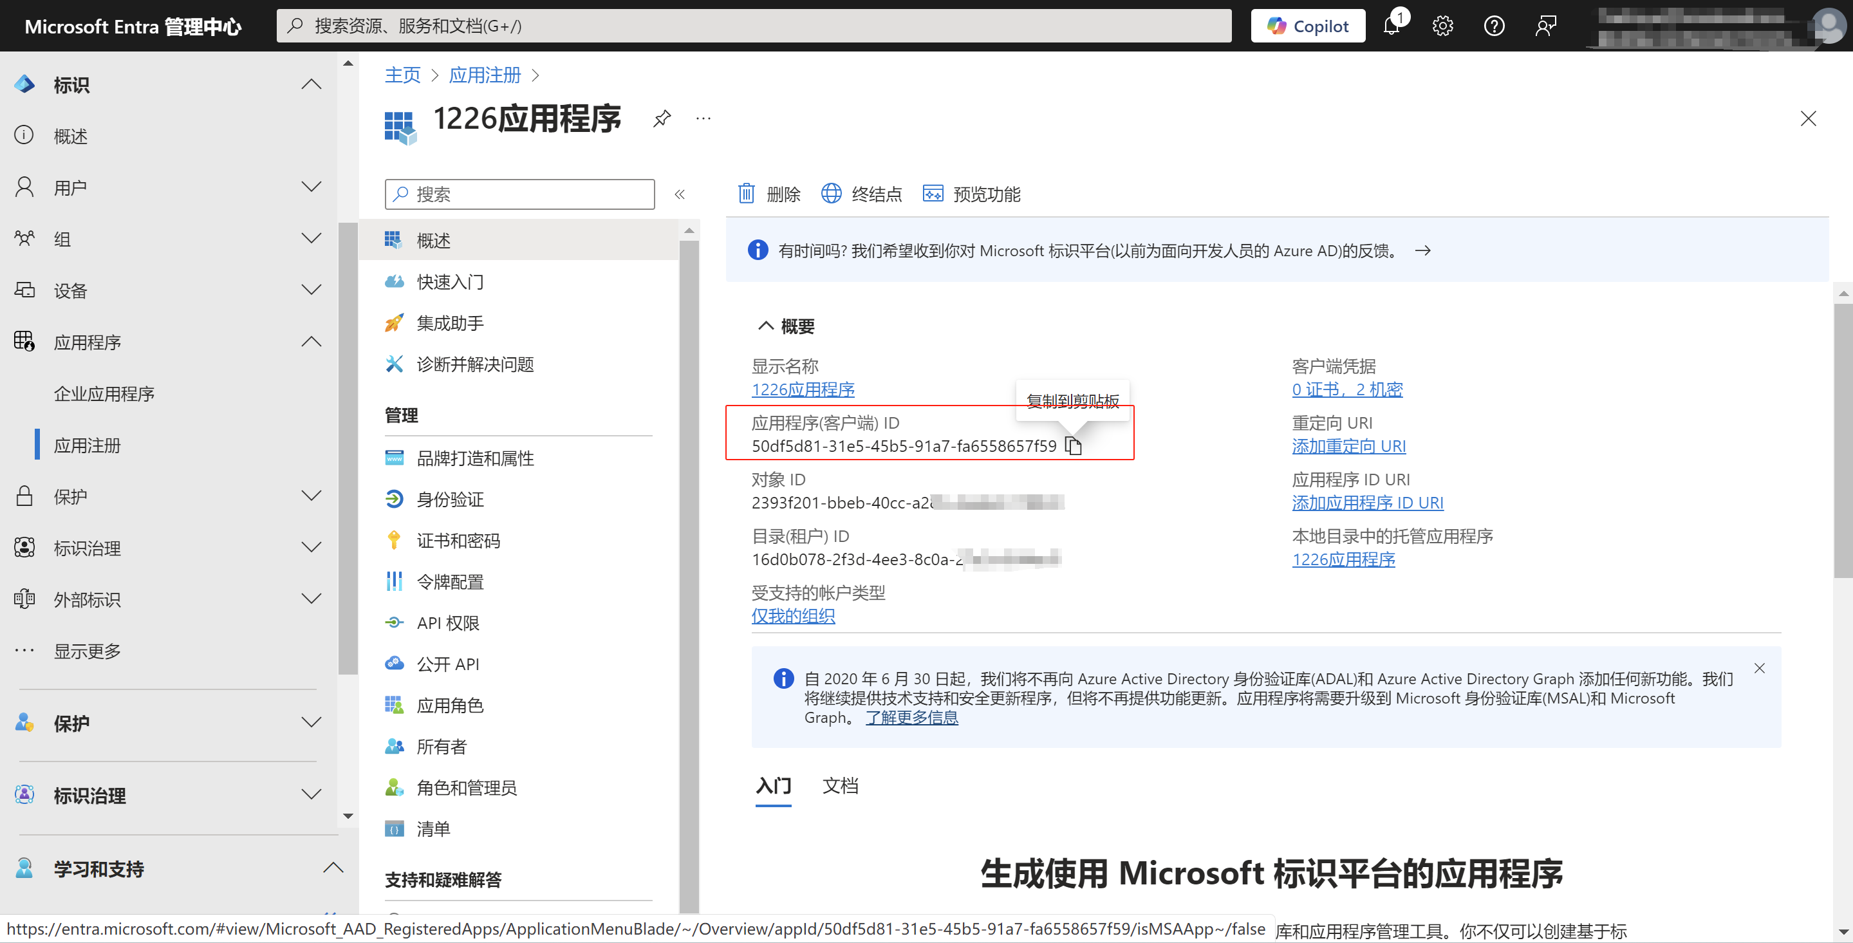
Task: Collapse the 应用程序 menu group
Action: [x=311, y=342]
